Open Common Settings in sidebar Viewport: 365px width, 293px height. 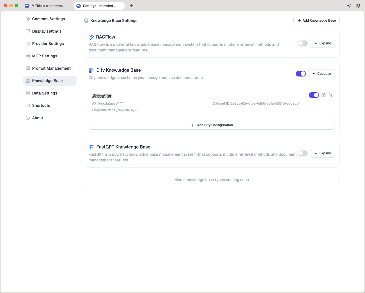pos(50,19)
